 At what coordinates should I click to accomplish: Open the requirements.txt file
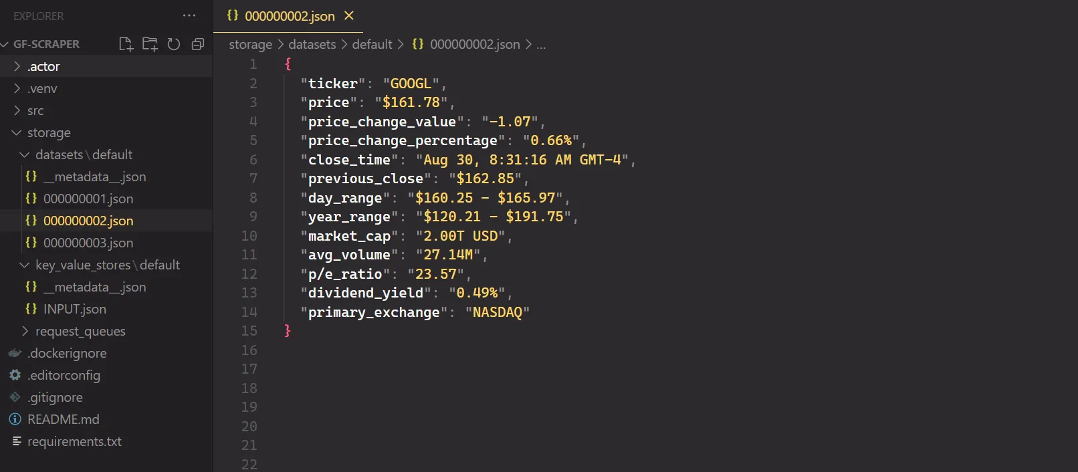pyautogui.click(x=74, y=441)
